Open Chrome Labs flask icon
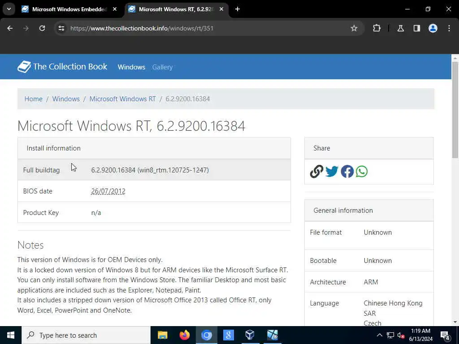 click(400, 28)
